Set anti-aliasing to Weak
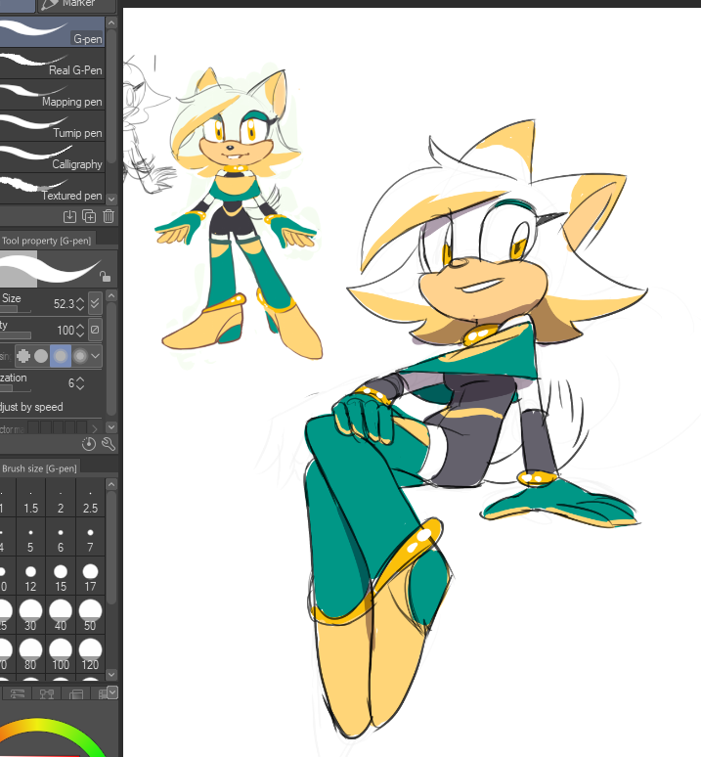This screenshot has height=757, width=701. click(x=41, y=356)
